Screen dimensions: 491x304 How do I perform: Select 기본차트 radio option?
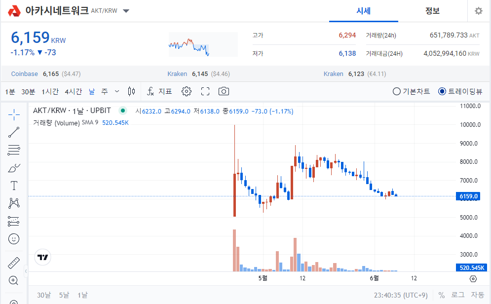411,91
